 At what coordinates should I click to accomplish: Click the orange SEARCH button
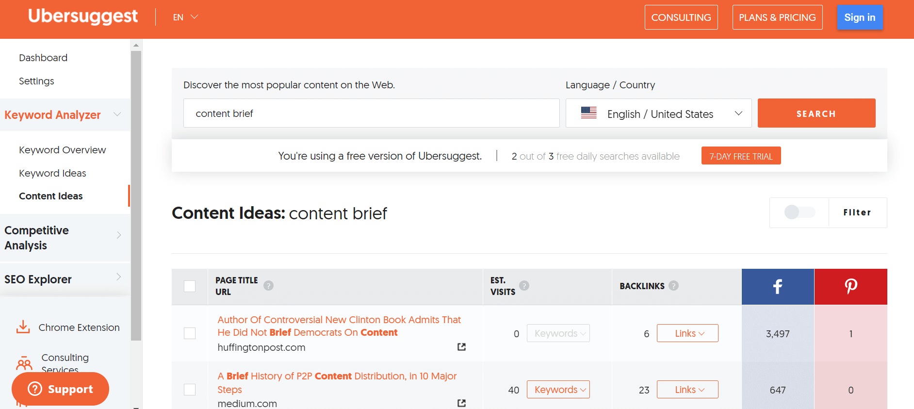(816, 113)
